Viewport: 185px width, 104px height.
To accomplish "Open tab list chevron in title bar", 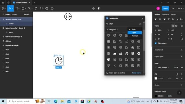I will (161, 3).
